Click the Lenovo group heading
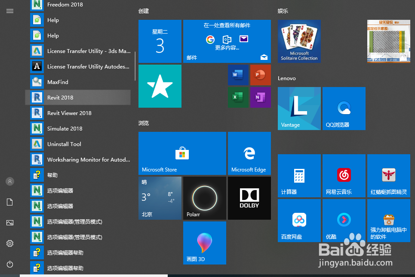415x277 pixels. 287,78
